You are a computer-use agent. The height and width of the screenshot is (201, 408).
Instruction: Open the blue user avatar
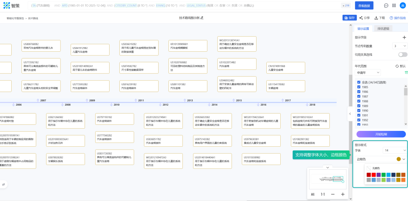click(403, 5)
